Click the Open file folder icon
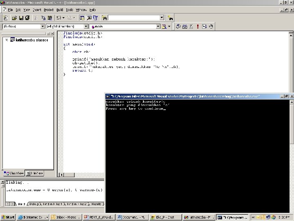The image size is (294, 221). click(x=14, y=18)
